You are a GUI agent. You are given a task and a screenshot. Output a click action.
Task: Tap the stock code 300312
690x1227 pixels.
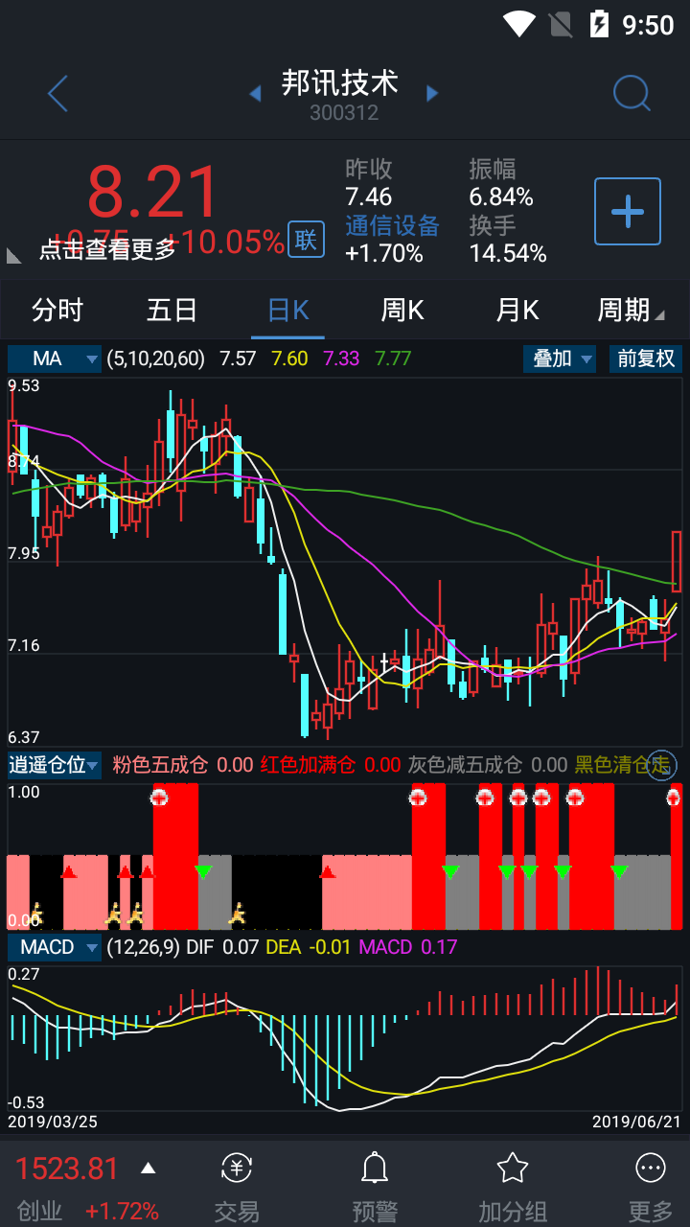pos(344,113)
